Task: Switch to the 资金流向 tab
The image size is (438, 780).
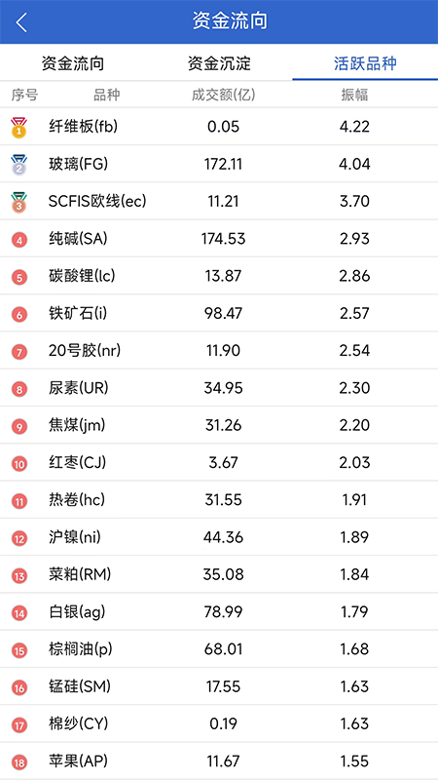Action: (72, 63)
